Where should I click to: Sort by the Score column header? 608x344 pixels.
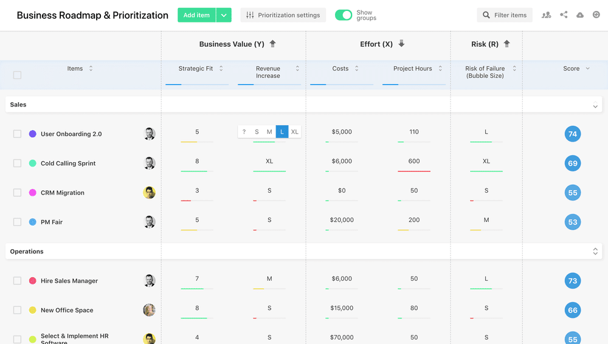[x=572, y=69]
